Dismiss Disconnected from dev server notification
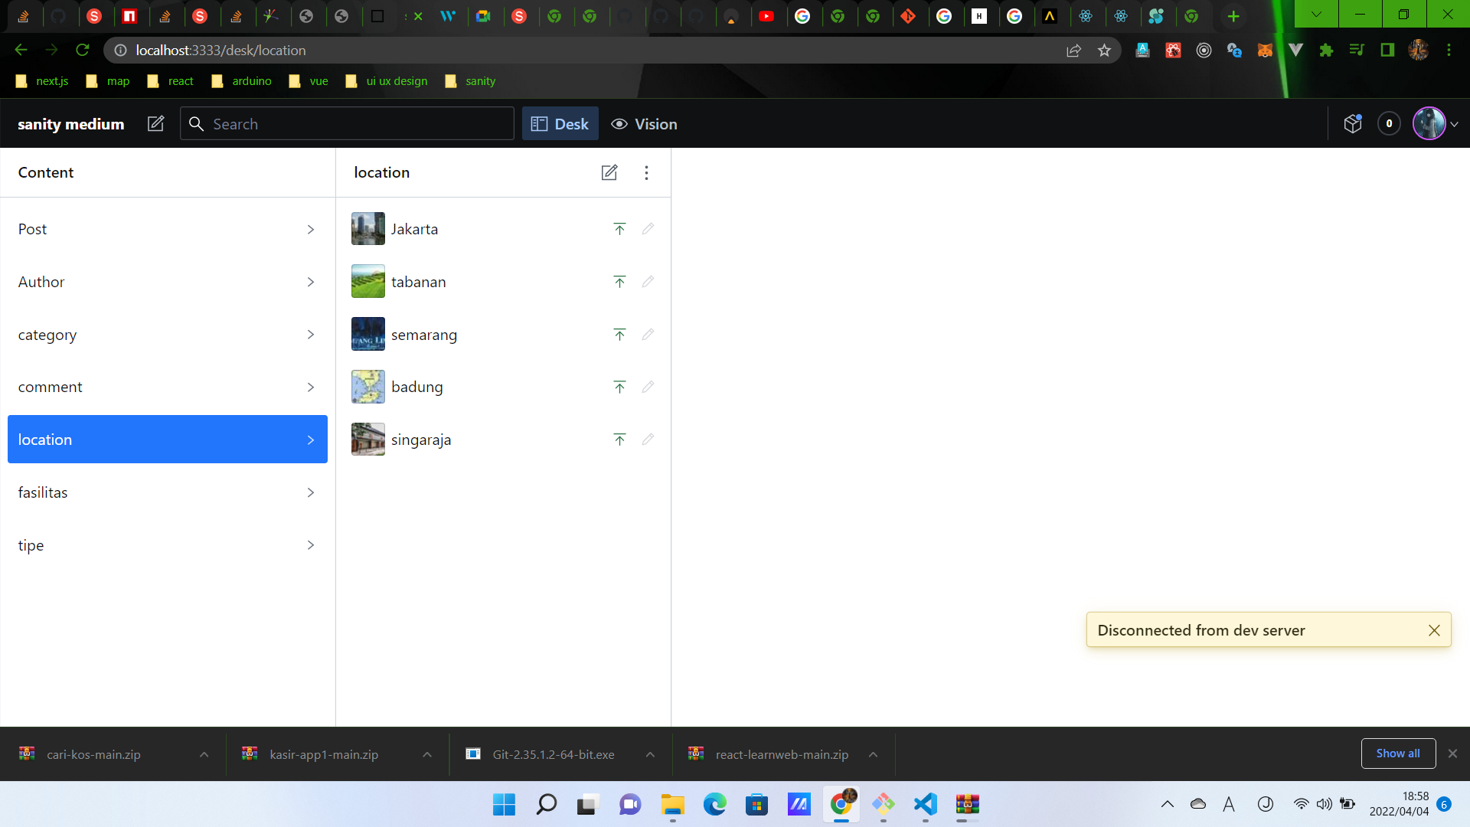This screenshot has height=827, width=1470. (1434, 630)
